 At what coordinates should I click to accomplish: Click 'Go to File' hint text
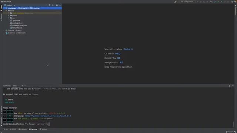coord(109,54)
